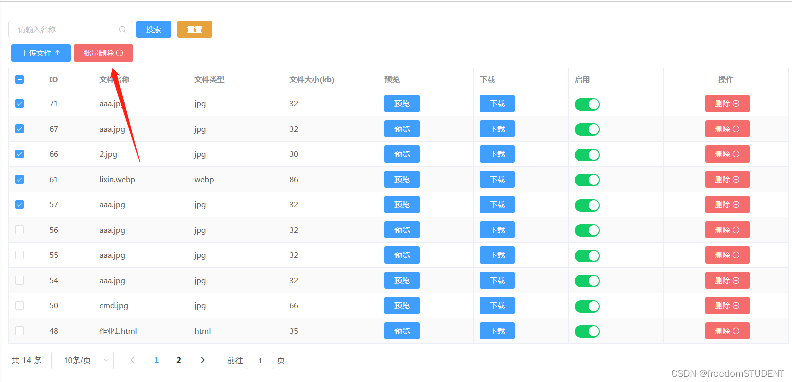This screenshot has width=792, height=382.
Task: Click the 批量删除 batch delete button
Action: (103, 53)
